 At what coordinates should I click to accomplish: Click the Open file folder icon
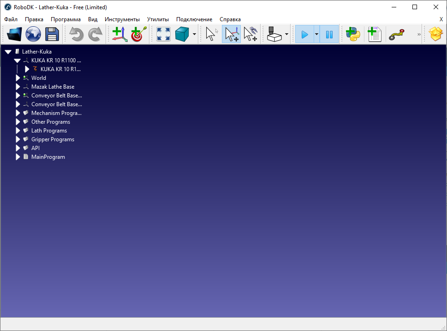(14, 34)
